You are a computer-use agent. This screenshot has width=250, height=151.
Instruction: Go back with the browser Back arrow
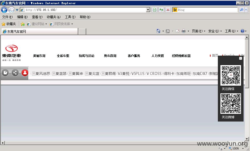pyautogui.click(x=4, y=10)
